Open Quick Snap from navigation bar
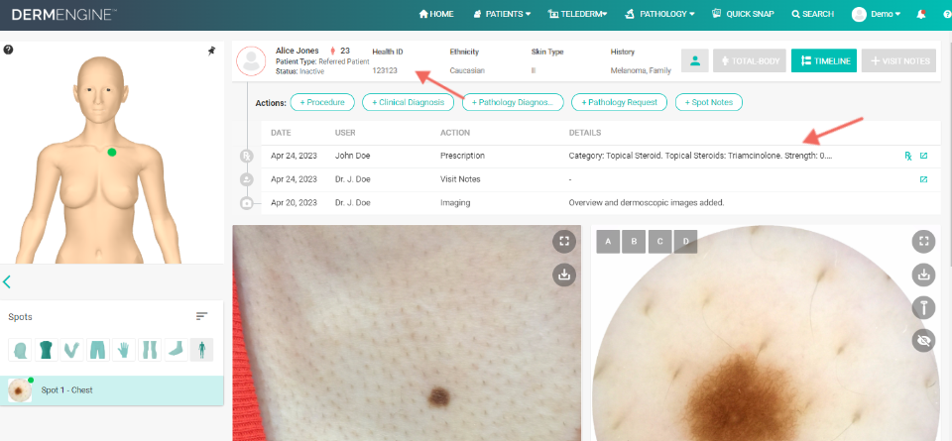Image resolution: width=952 pixels, height=441 pixels. point(743,14)
